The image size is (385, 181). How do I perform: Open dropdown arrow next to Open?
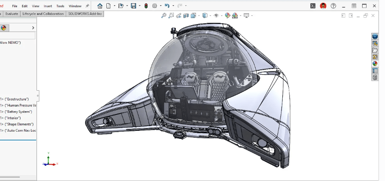click(127, 6)
